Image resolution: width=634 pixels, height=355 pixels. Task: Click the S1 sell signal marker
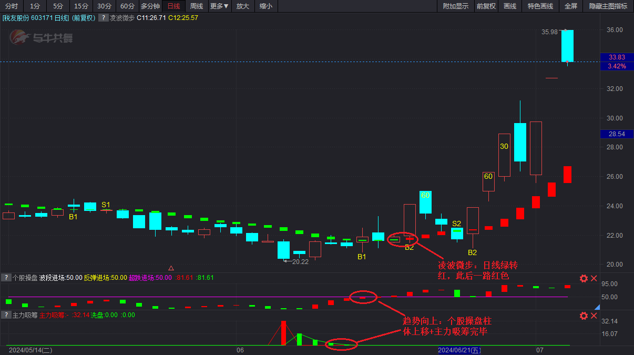[106, 205]
